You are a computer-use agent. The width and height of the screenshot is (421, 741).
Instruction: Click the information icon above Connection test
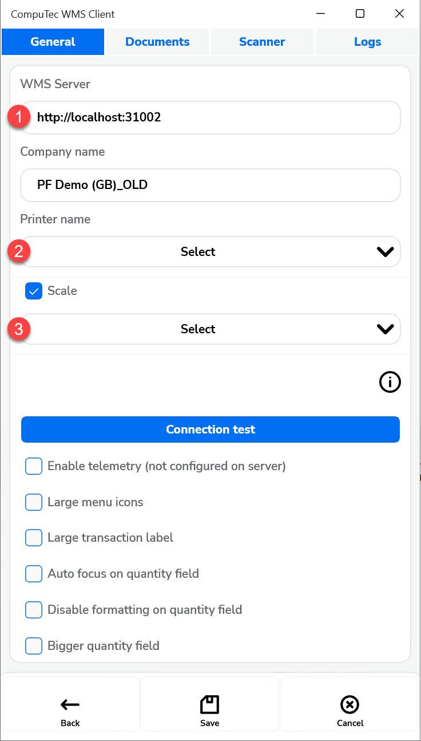pos(390,382)
